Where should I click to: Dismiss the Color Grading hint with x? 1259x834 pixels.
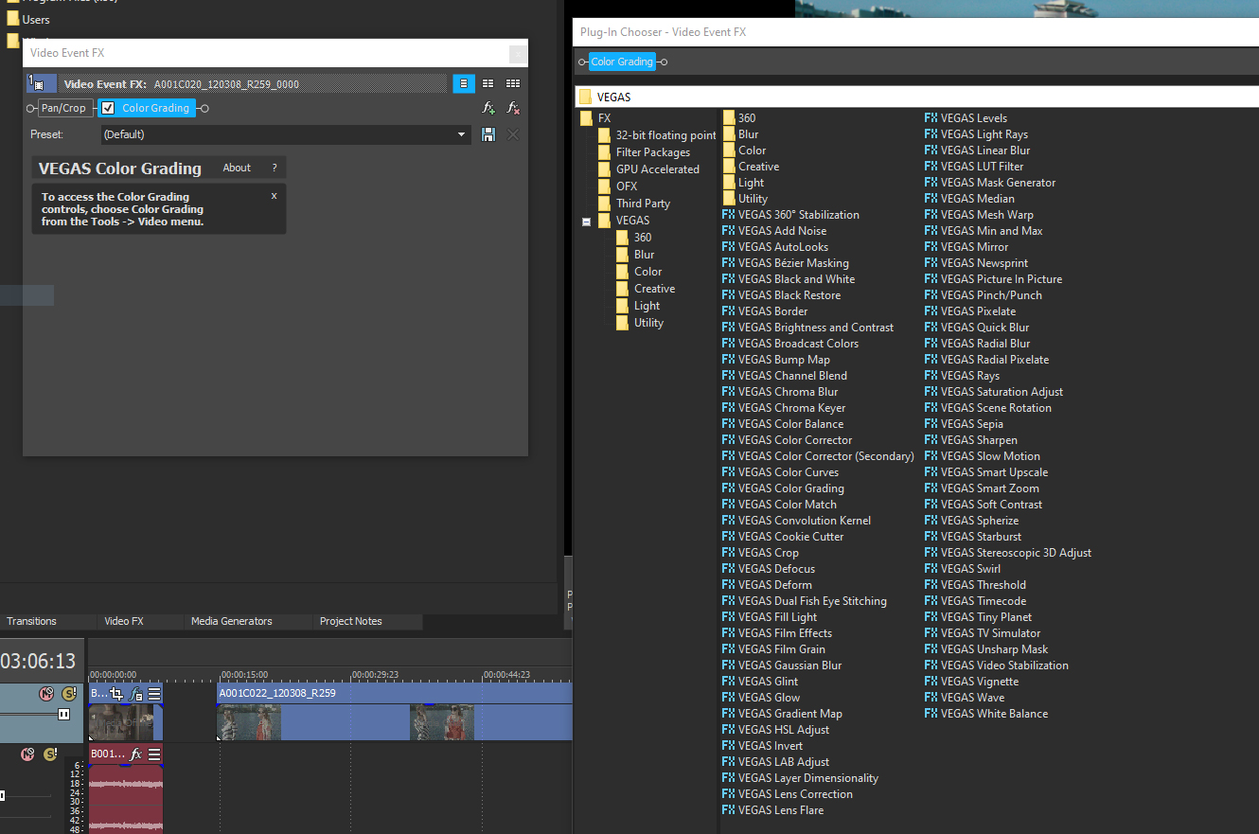[275, 196]
